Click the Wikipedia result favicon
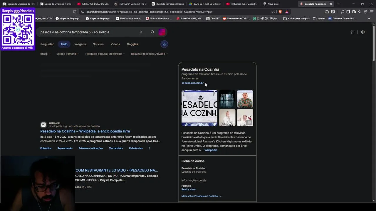 click(x=43, y=125)
